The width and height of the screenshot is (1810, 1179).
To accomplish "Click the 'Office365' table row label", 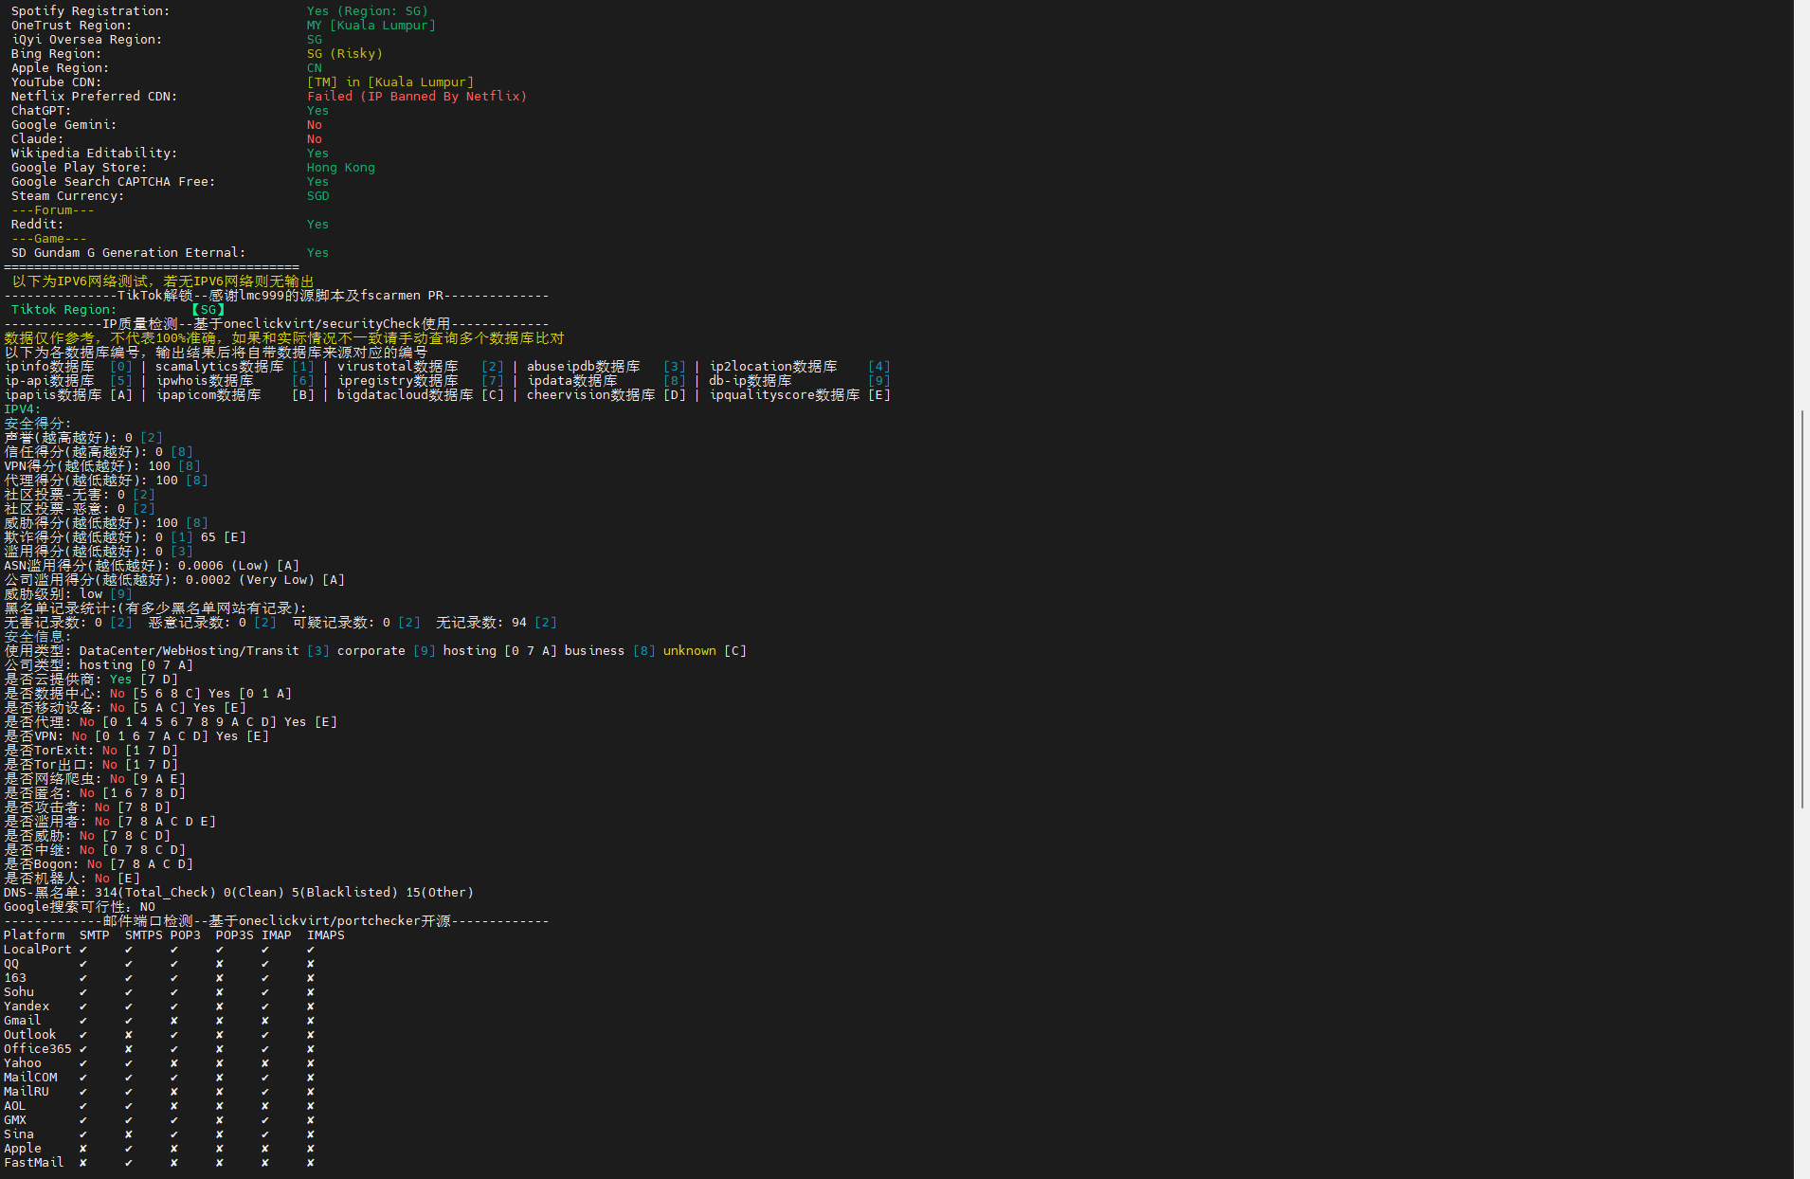I will pos(38,1049).
